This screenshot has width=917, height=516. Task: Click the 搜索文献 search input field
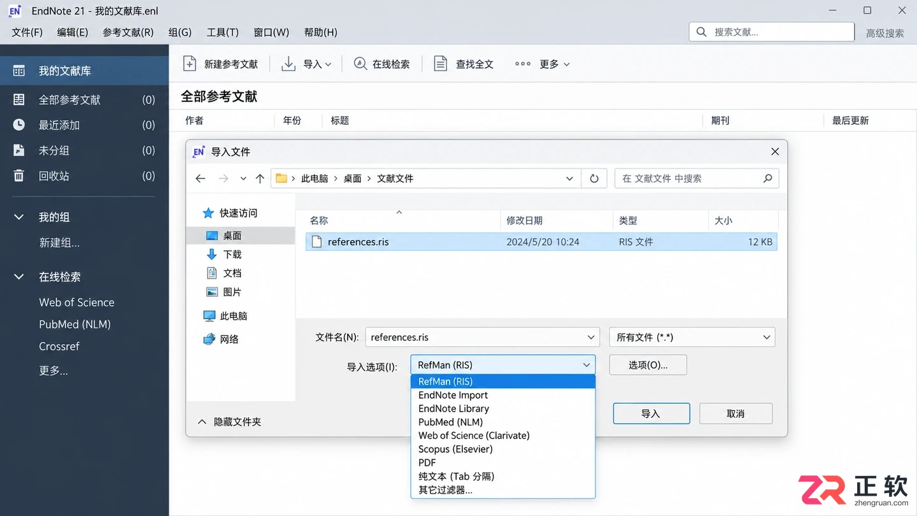(772, 32)
